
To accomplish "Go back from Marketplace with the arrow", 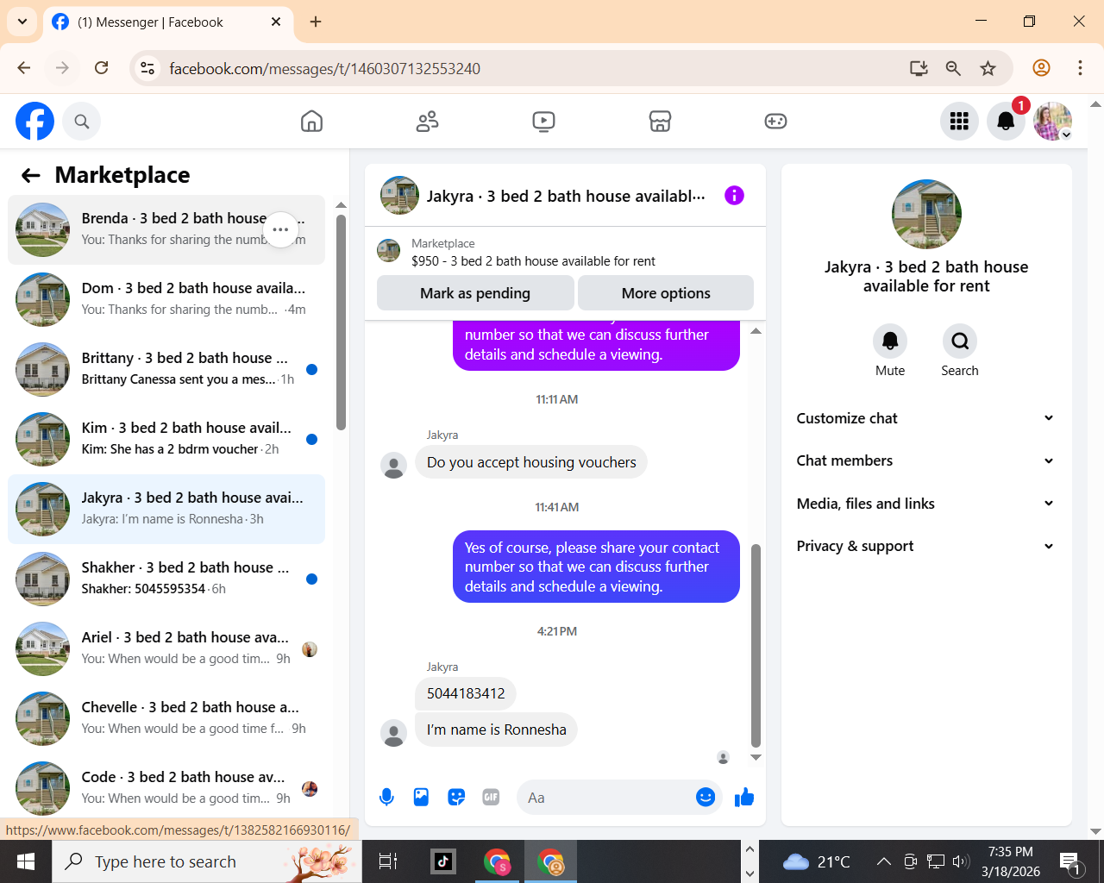I will tap(31, 176).
